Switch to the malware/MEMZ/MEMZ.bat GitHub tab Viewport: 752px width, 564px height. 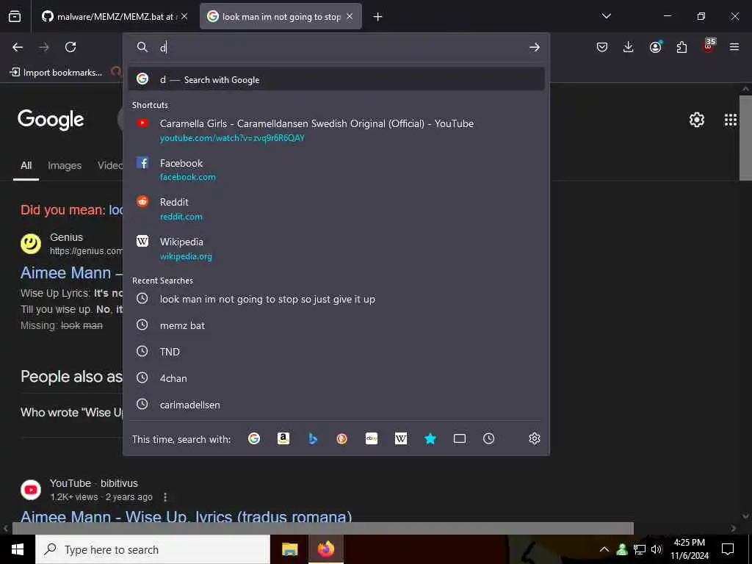114,17
